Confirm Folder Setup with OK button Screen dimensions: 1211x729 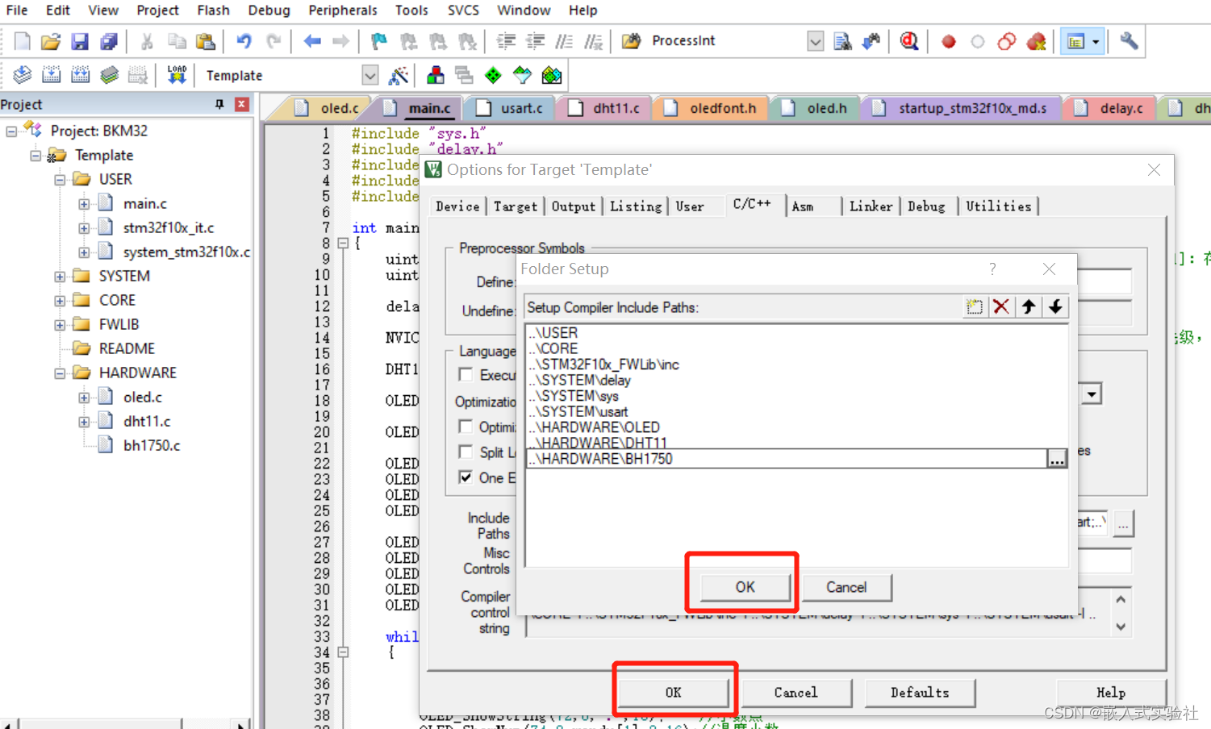(x=745, y=587)
